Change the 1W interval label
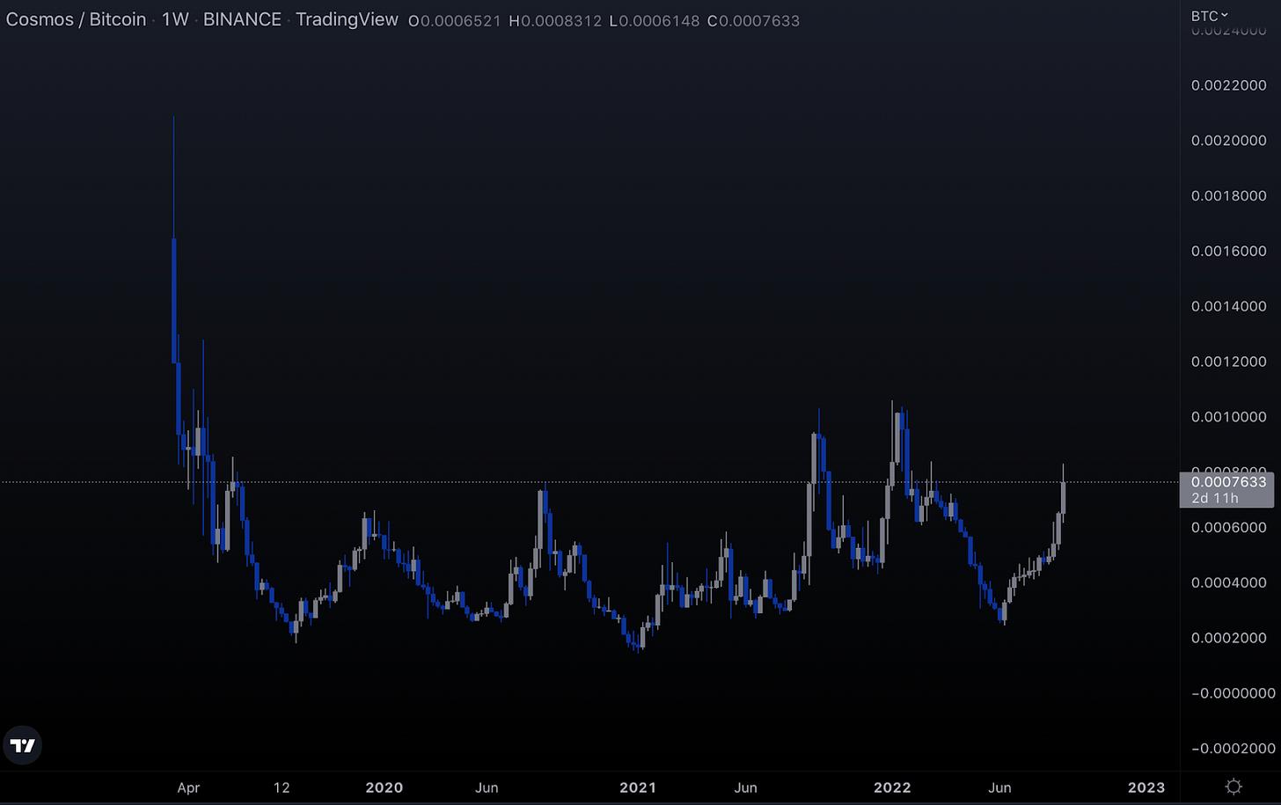1281x805 pixels. point(175,19)
